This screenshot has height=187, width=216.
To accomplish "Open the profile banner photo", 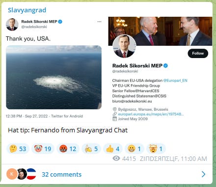I will 160,31.
